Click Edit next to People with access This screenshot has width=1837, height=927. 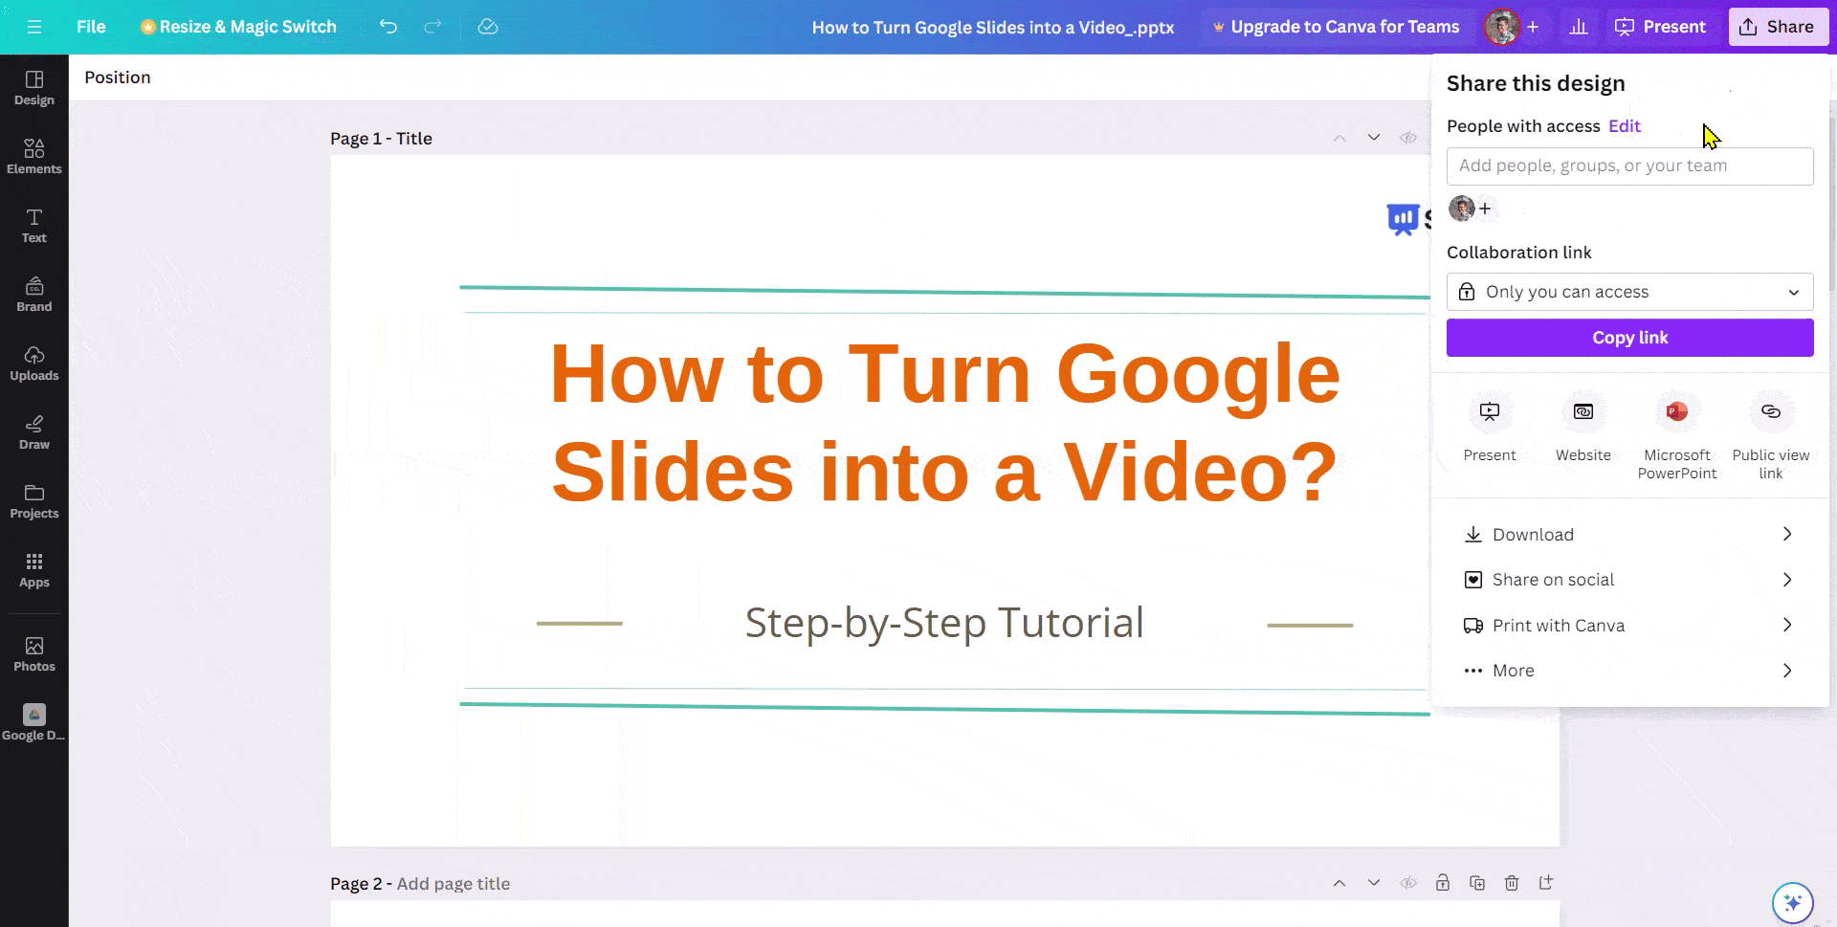tap(1625, 125)
